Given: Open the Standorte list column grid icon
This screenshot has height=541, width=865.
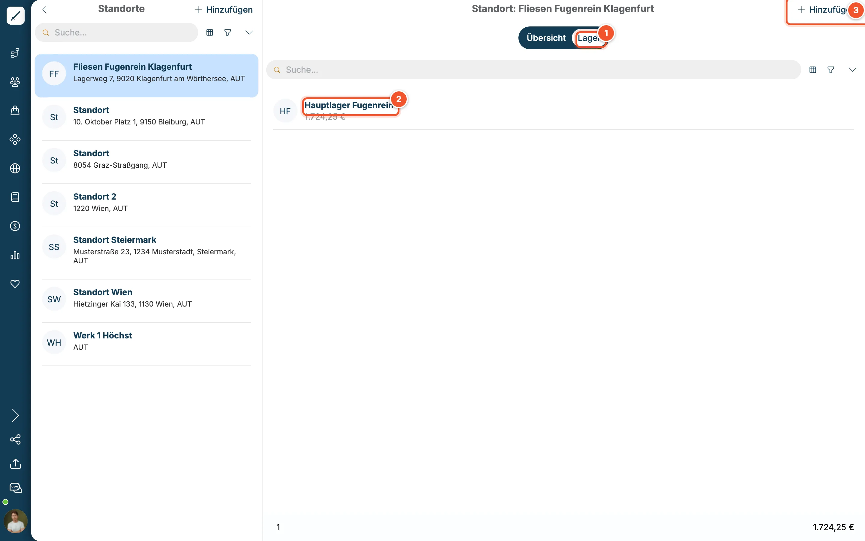Looking at the screenshot, I should pos(210,32).
